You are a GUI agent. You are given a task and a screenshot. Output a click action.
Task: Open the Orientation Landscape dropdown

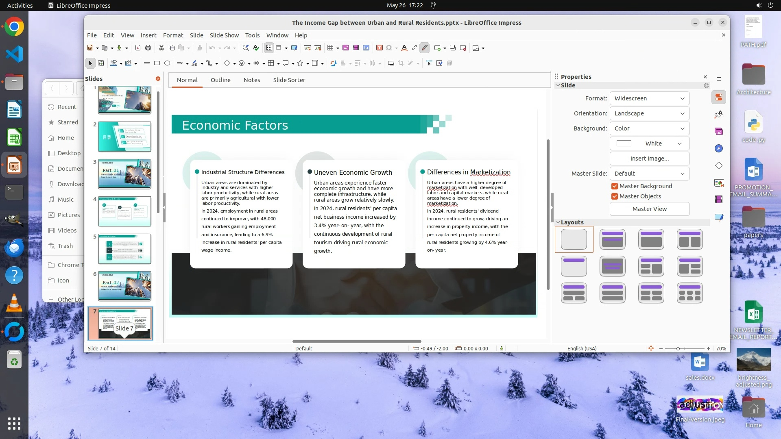(649, 113)
